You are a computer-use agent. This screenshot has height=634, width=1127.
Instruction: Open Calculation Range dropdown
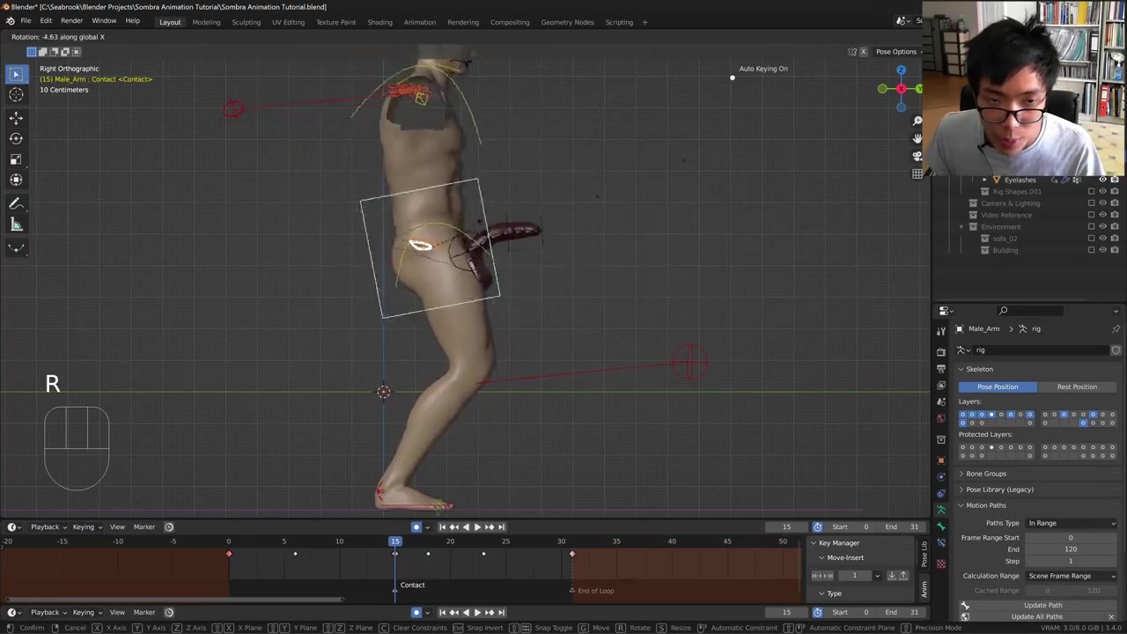pyautogui.click(x=1072, y=576)
